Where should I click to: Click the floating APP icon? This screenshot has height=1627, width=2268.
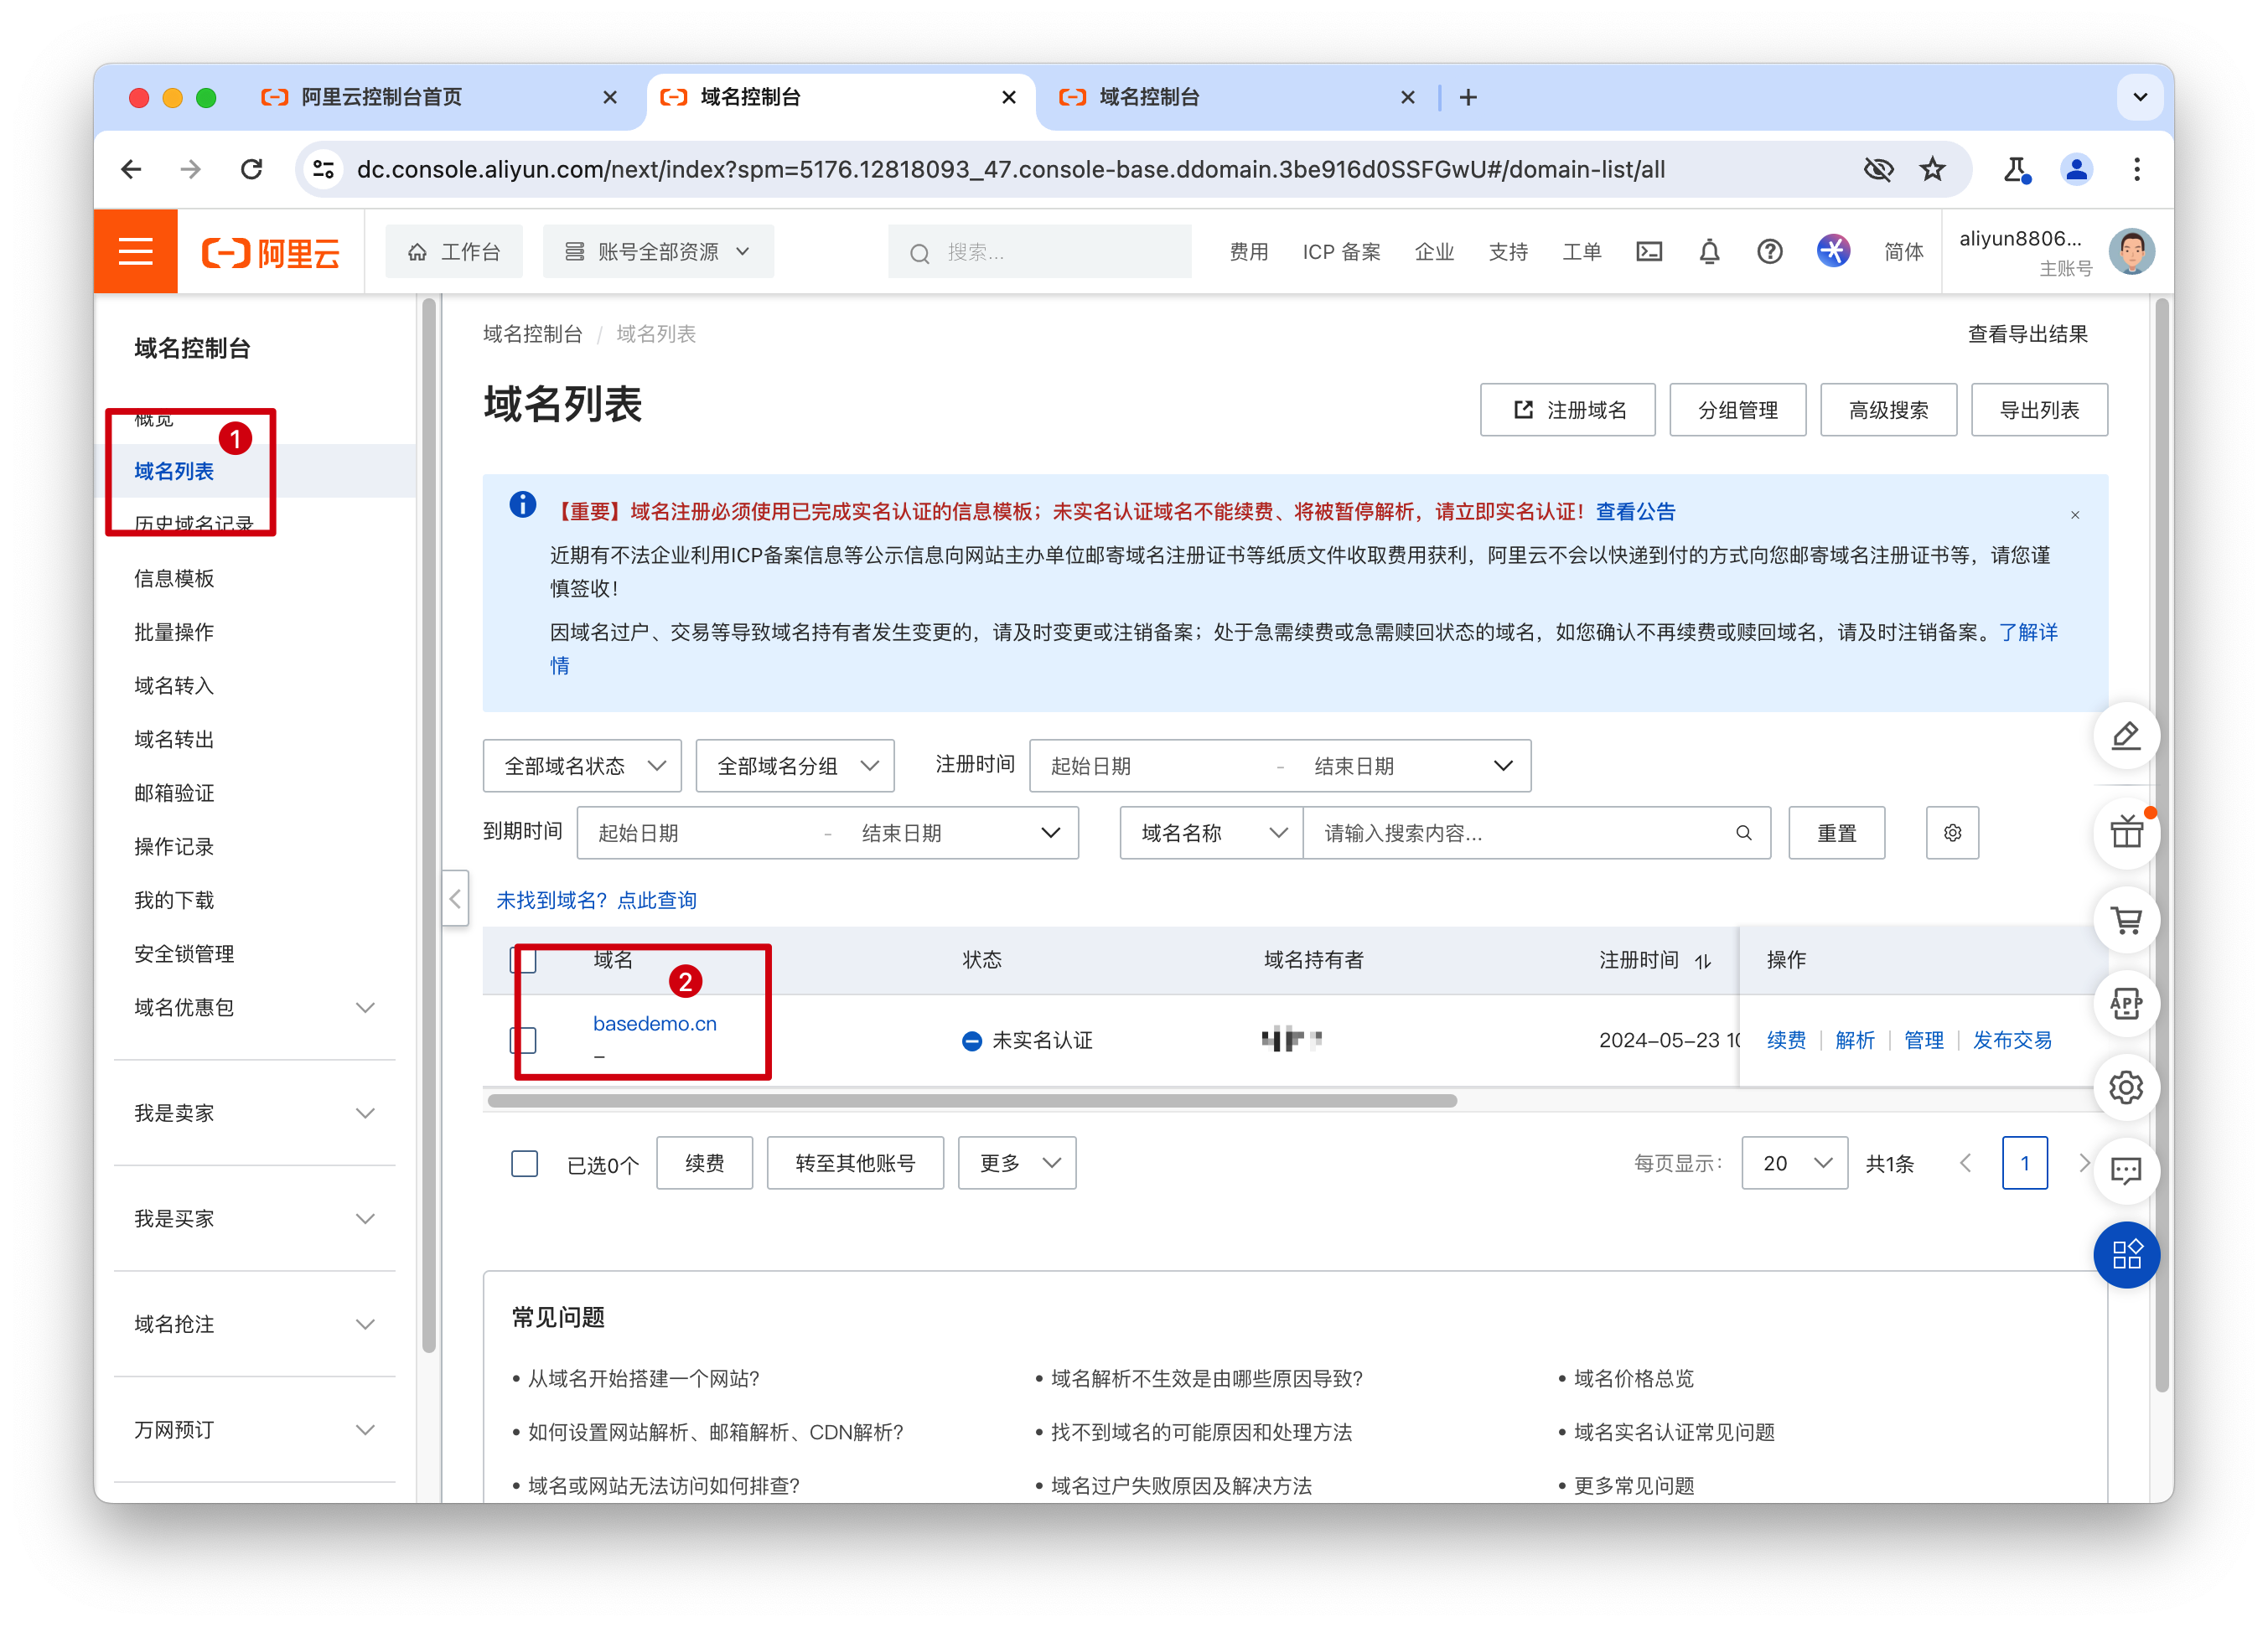[x=2125, y=1004]
